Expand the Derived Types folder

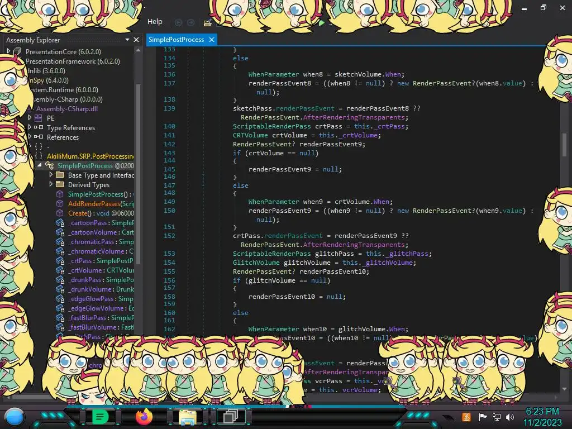(51, 184)
